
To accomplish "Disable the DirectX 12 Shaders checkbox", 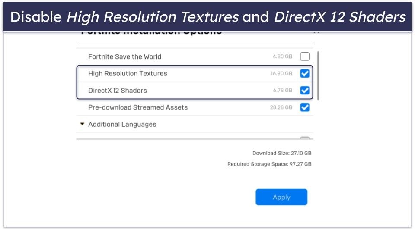I will [305, 91].
